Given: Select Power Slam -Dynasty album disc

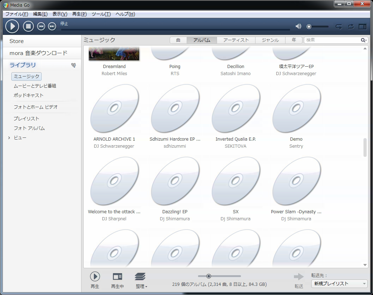Looking at the screenshot, I should point(296,181).
